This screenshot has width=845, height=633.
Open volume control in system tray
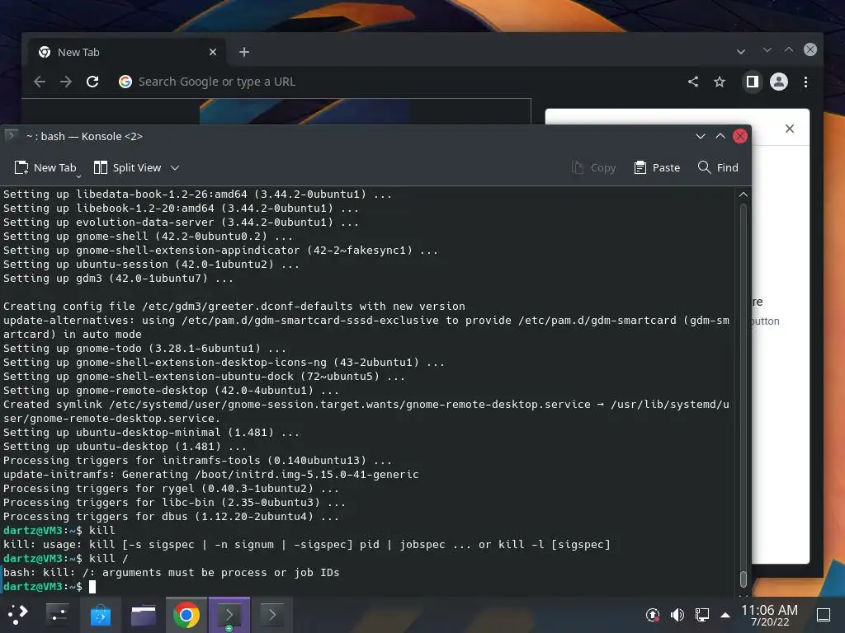[677, 615]
